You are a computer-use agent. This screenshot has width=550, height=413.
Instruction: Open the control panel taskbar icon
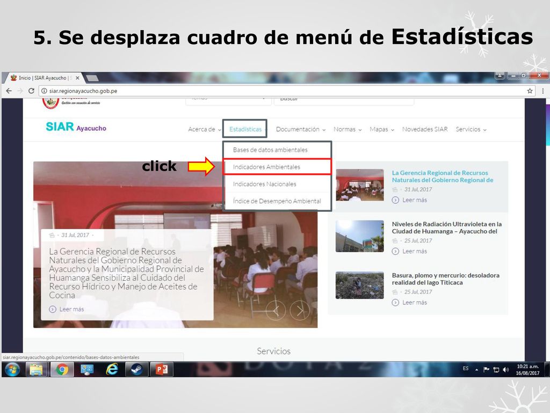click(87, 369)
